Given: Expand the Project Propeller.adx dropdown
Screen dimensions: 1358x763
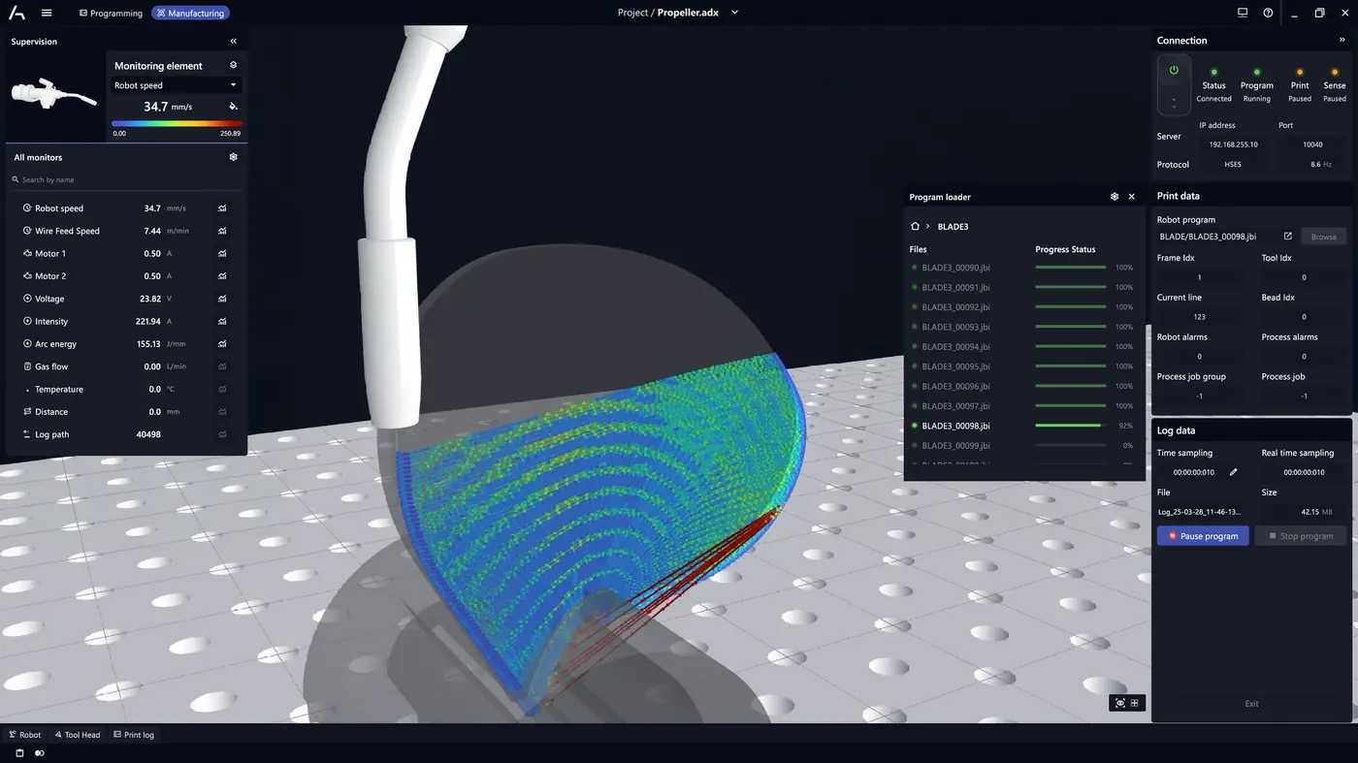Looking at the screenshot, I should (x=734, y=13).
